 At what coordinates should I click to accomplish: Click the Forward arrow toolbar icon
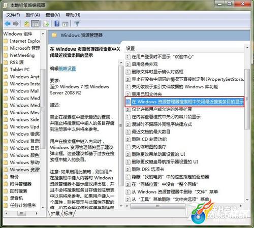(x=16, y=24)
